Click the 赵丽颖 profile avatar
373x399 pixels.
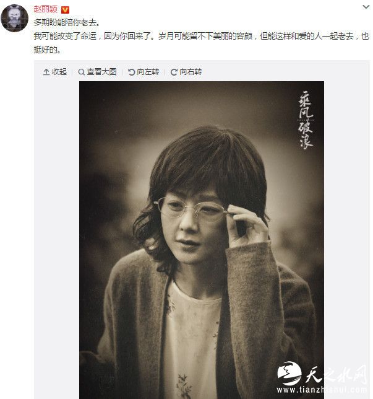pos(15,18)
